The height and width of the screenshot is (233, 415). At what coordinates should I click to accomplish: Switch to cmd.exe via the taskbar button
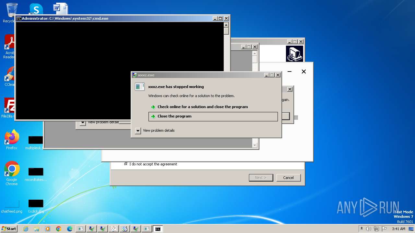click(x=158, y=229)
